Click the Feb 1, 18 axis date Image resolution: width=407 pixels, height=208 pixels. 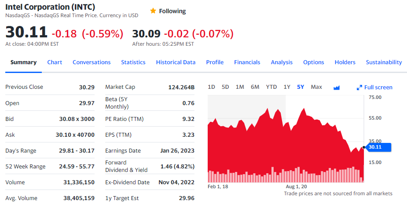point(218,186)
